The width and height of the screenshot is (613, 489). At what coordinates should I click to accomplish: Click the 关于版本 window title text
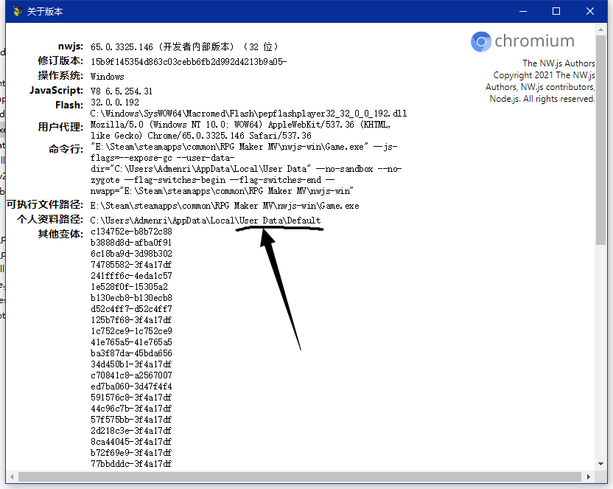pyautogui.click(x=44, y=12)
